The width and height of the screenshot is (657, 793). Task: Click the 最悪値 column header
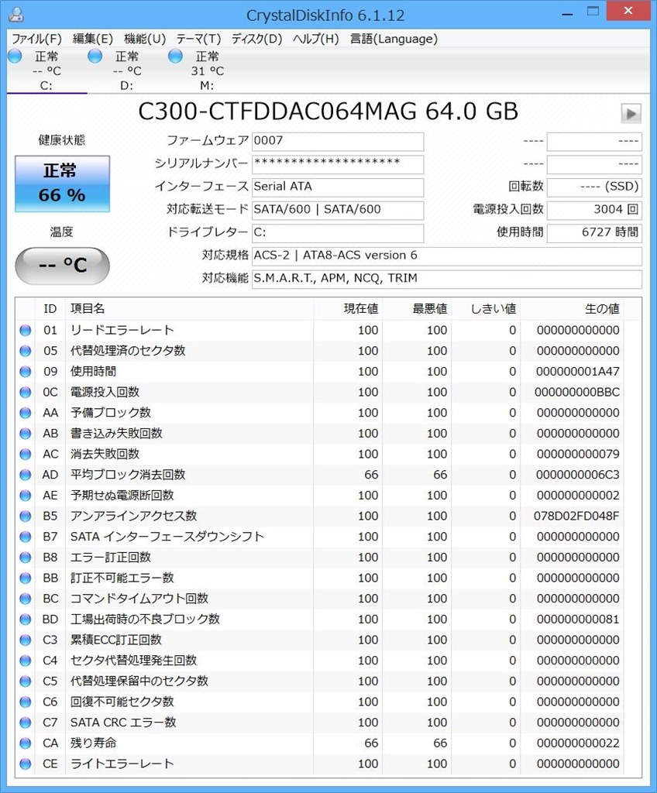pyautogui.click(x=417, y=309)
